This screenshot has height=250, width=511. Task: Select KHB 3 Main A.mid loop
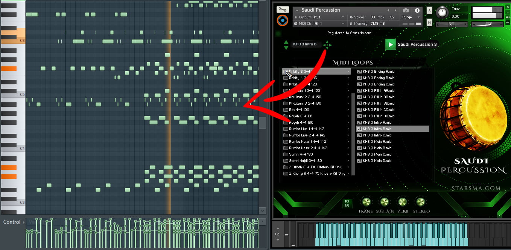(x=377, y=142)
